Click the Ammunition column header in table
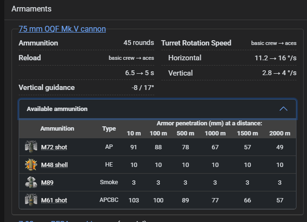 pyautogui.click(x=57, y=129)
